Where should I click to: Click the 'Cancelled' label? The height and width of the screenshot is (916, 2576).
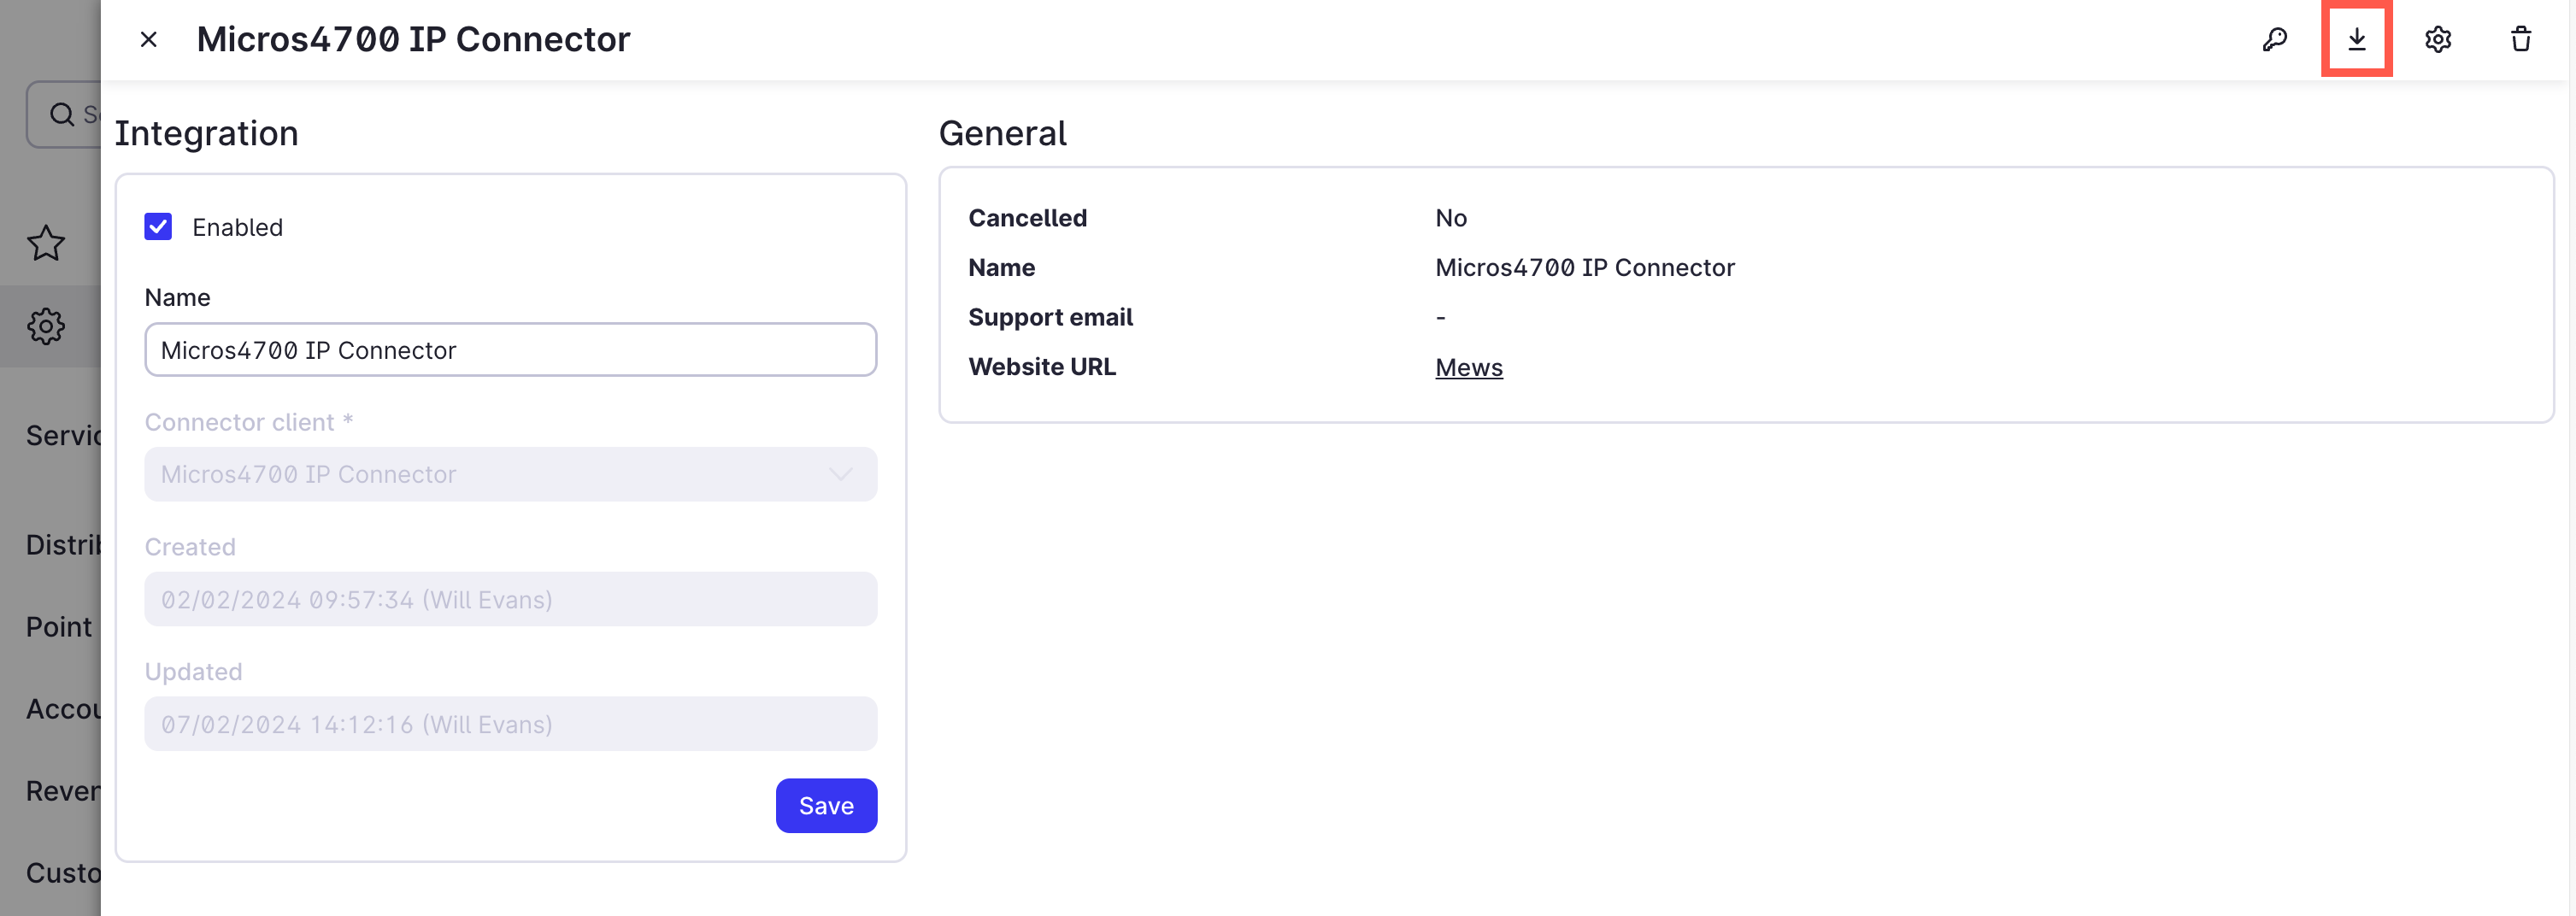tap(1027, 218)
